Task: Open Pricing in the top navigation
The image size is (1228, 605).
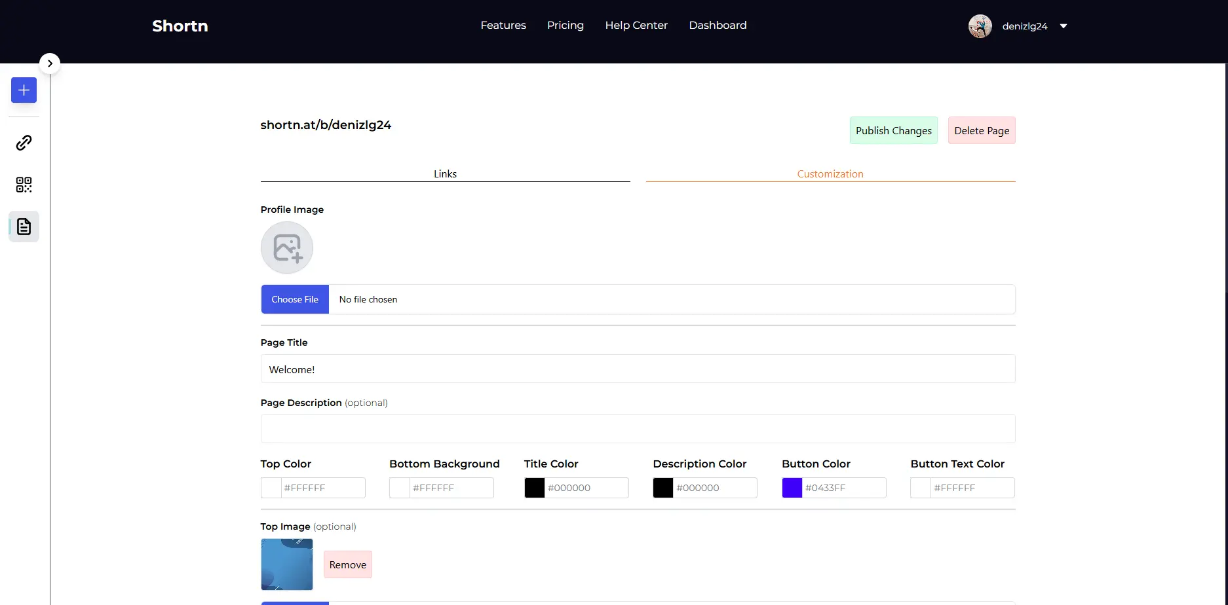Action: coord(565,25)
